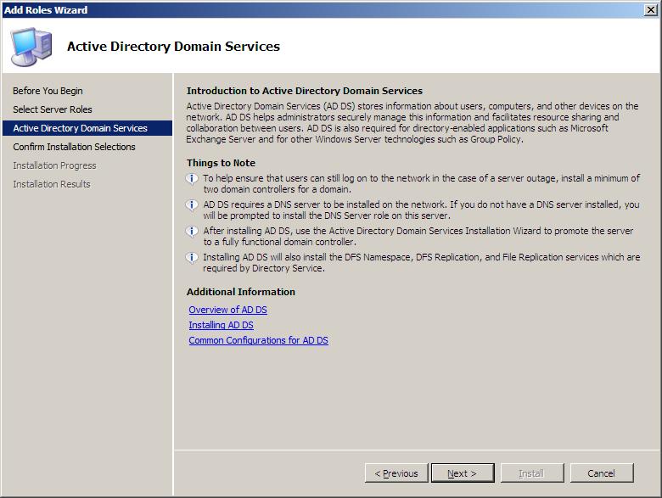Click the note about DNS Server role

tap(421, 210)
